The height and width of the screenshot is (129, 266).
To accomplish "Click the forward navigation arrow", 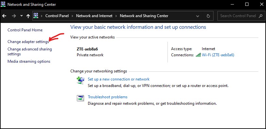I will (14, 16).
